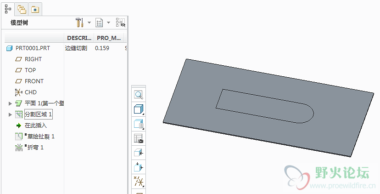
Task: Open the Favorites tab
Action: point(35,10)
